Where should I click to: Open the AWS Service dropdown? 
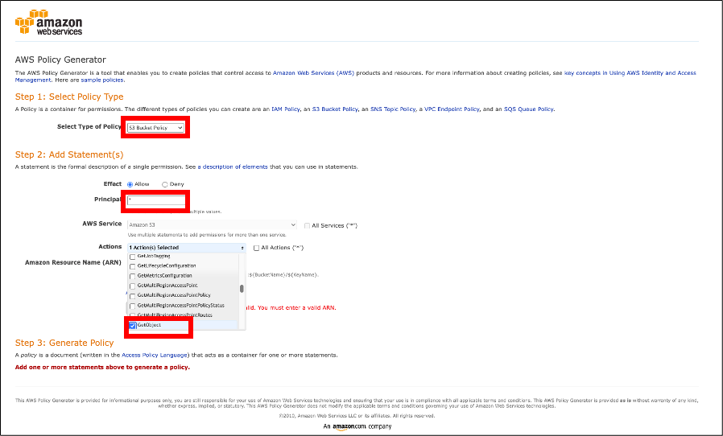tap(212, 225)
